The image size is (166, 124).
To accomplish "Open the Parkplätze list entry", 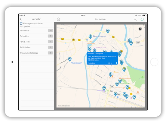I will pyautogui.click(x=36, y=36).
